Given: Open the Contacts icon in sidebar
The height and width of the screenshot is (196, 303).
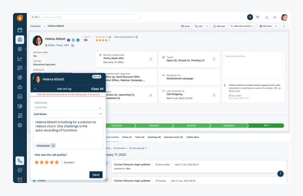Looking at the screenshot, I should (x=20, y=39).
